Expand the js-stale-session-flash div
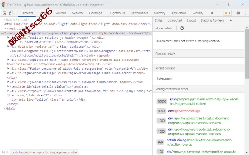The image size is (249, 155). click(8, 82)
